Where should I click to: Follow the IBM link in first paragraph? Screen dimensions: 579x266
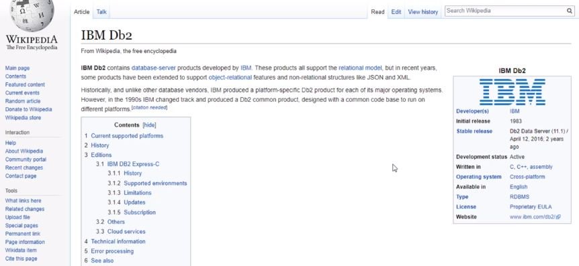[x=246, y=68]
